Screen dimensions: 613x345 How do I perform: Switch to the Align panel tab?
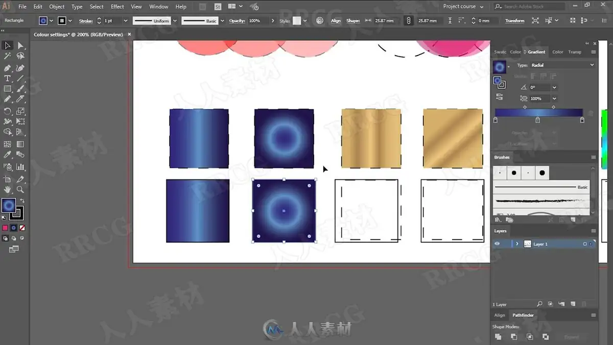click(500, 315)
